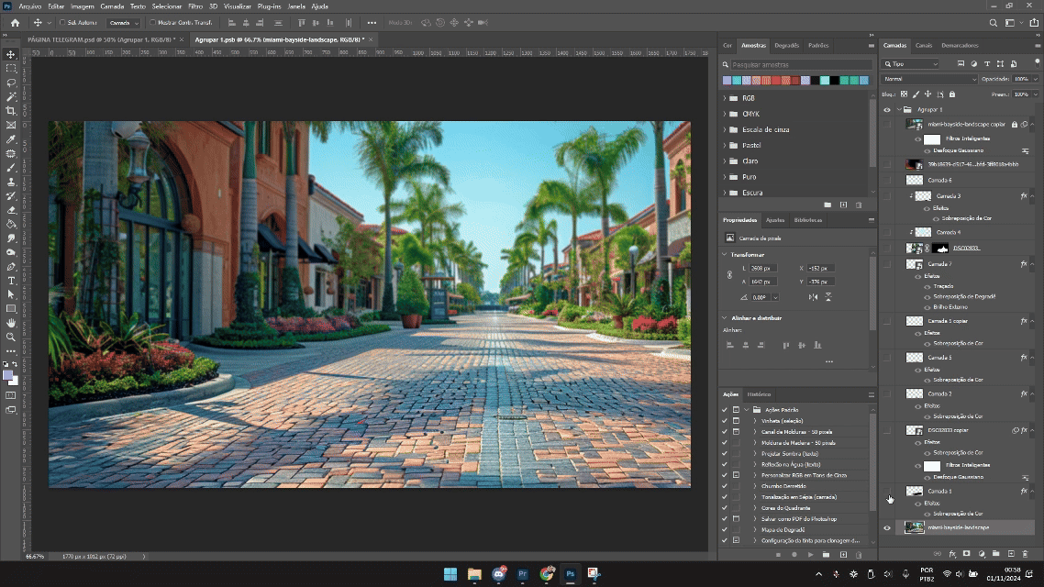Open the search icon at top right

click(993, 23)
